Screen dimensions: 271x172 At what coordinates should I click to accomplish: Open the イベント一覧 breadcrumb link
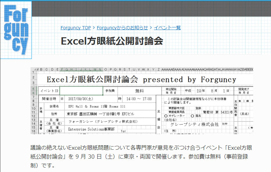coord(167,28)
